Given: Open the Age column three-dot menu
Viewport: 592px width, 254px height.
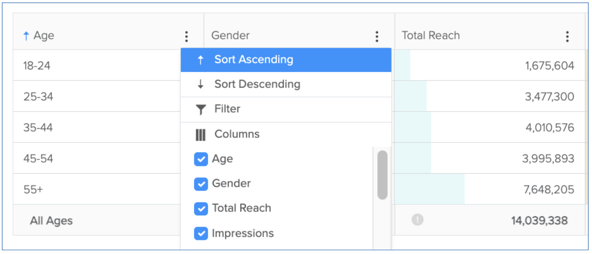Looking at the screenshot, I should tap(187, 36).
